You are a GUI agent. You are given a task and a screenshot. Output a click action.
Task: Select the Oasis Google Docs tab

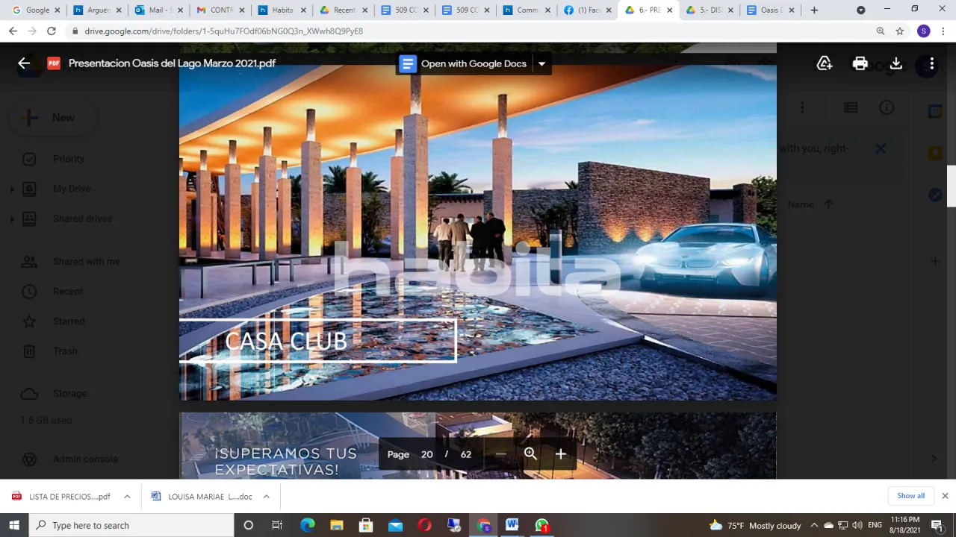(x=770, y=10)
